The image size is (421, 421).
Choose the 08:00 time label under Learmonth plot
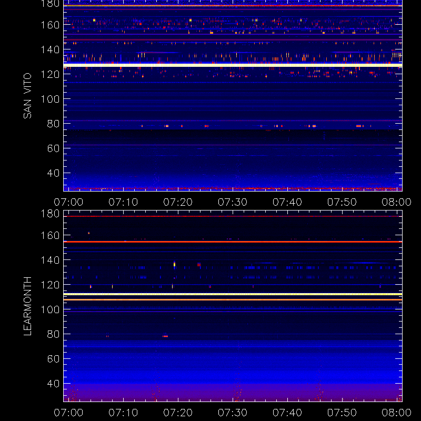click(x=397, y=413)
